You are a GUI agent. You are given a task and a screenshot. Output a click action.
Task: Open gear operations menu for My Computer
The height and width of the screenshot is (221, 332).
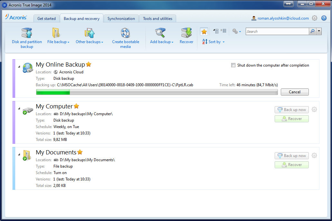click(x=314, y=109)
